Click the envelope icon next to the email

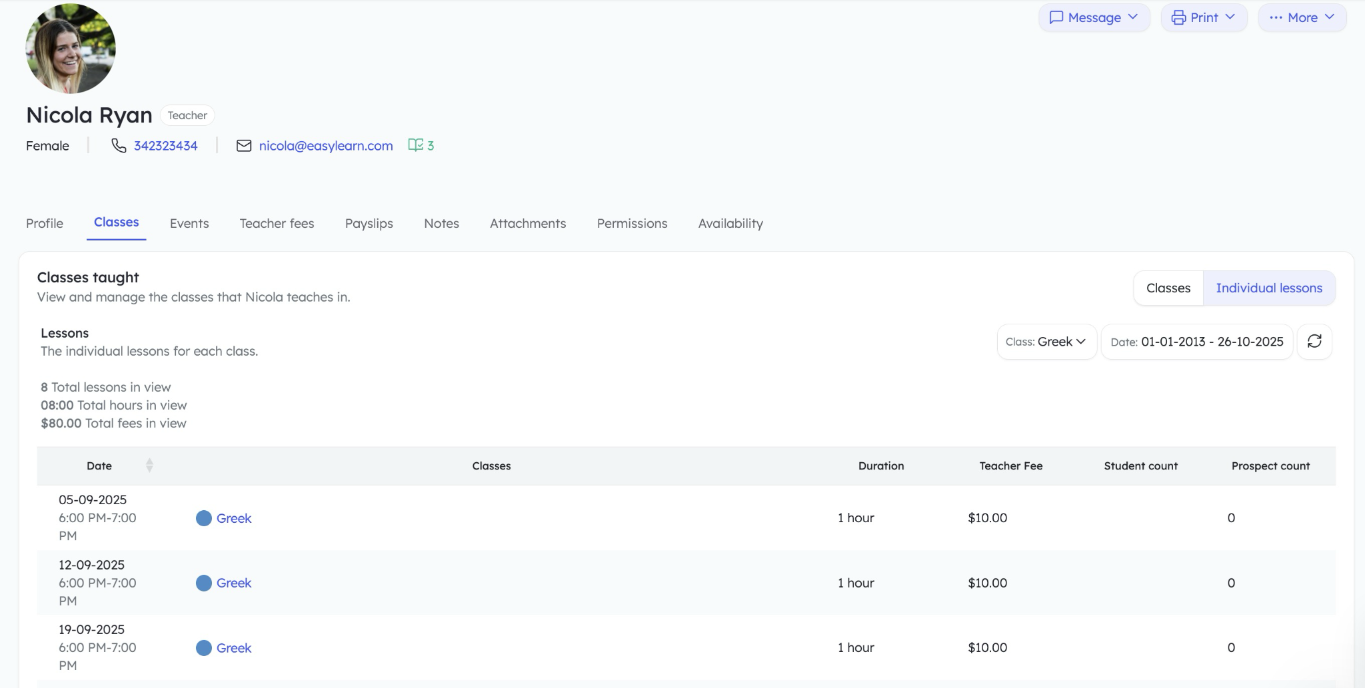pos(243,145)
